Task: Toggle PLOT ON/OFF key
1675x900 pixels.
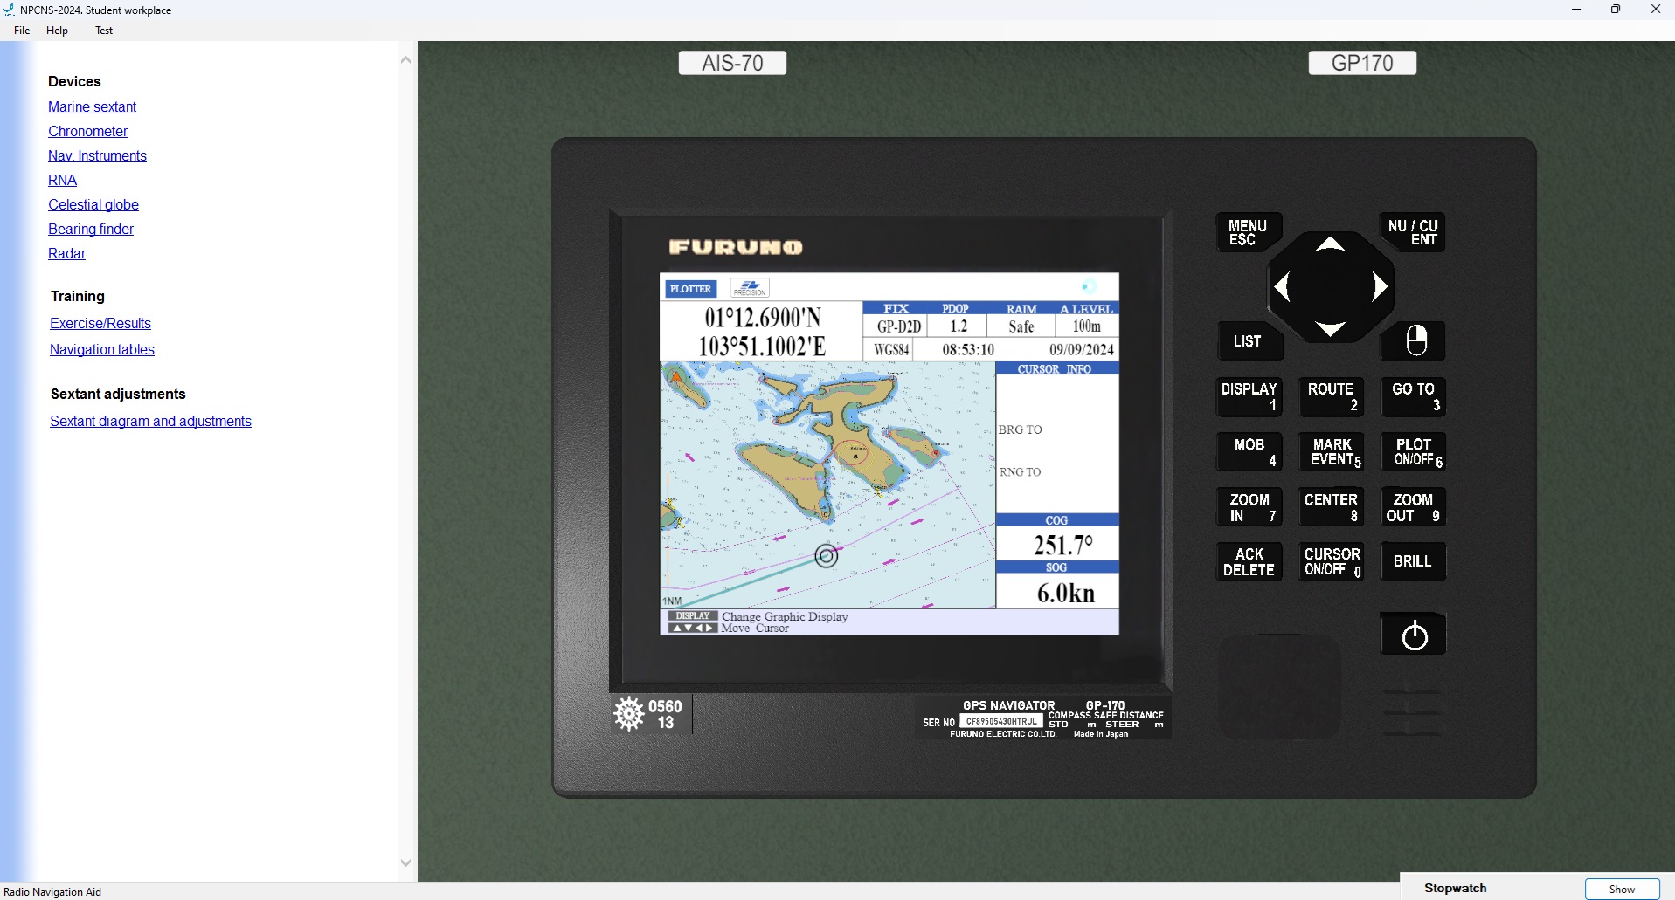Action: [x=1414, y=452]
